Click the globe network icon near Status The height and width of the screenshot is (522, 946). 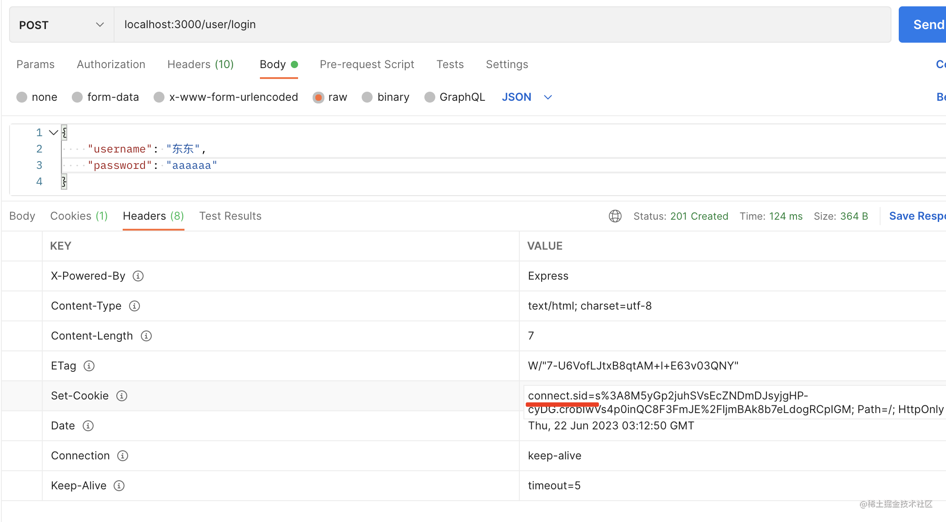[615, 216]
